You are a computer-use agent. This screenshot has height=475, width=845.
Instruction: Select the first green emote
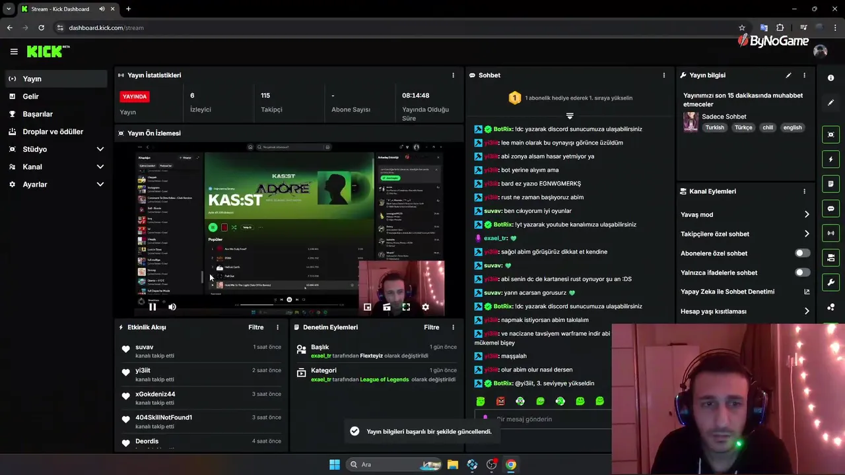click(481, 401)
